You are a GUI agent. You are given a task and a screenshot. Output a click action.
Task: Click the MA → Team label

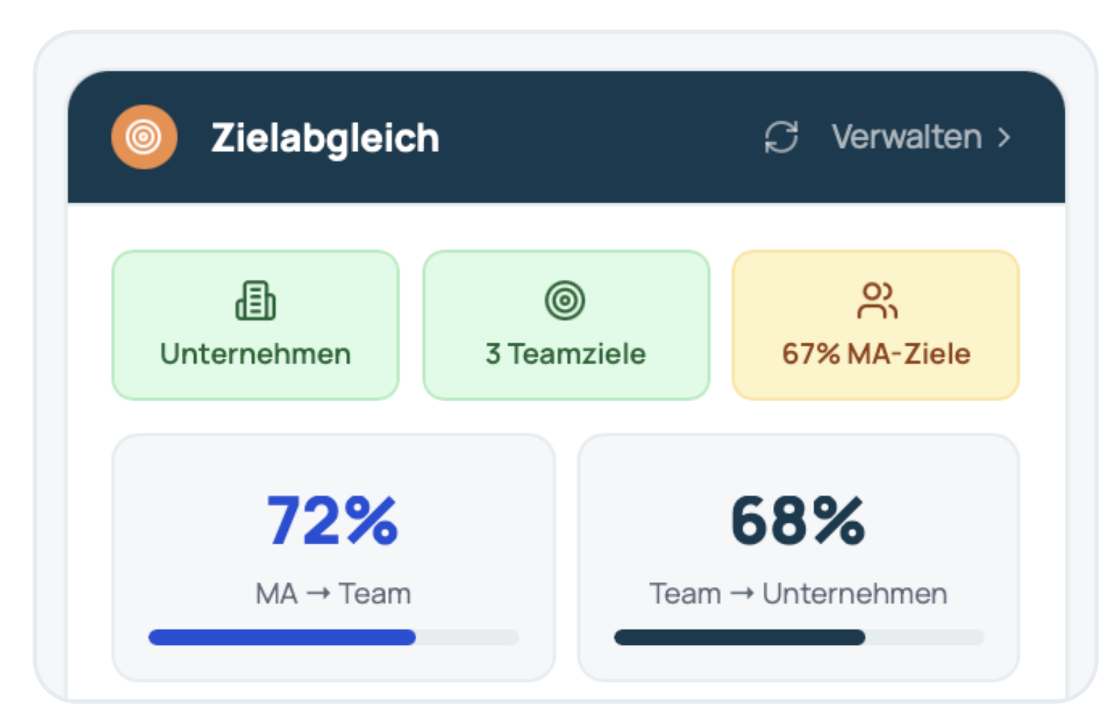pyautogui.click(x=333, y=594)
